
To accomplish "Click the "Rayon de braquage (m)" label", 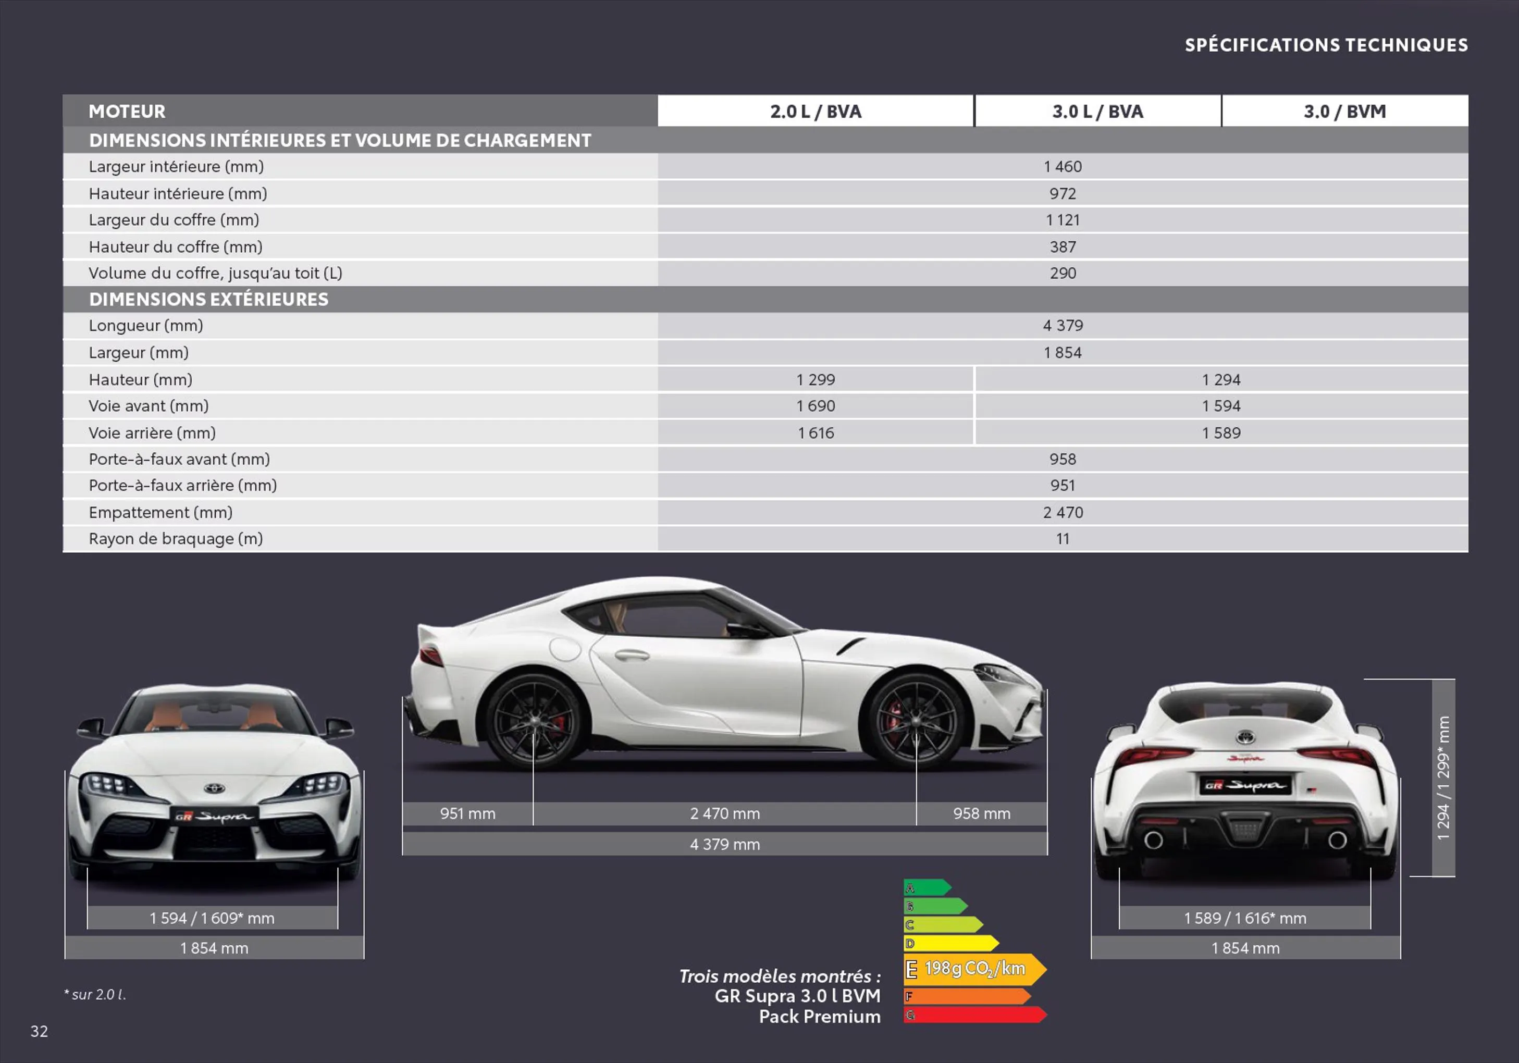I will tap(176, 538).
